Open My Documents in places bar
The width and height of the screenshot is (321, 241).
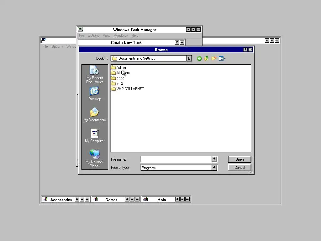click(95, 115)
